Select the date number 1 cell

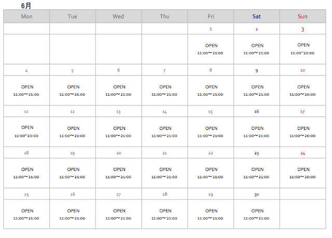coord(211,29)
